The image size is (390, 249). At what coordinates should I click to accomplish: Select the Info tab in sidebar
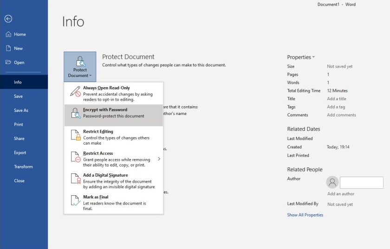[24, 82]
